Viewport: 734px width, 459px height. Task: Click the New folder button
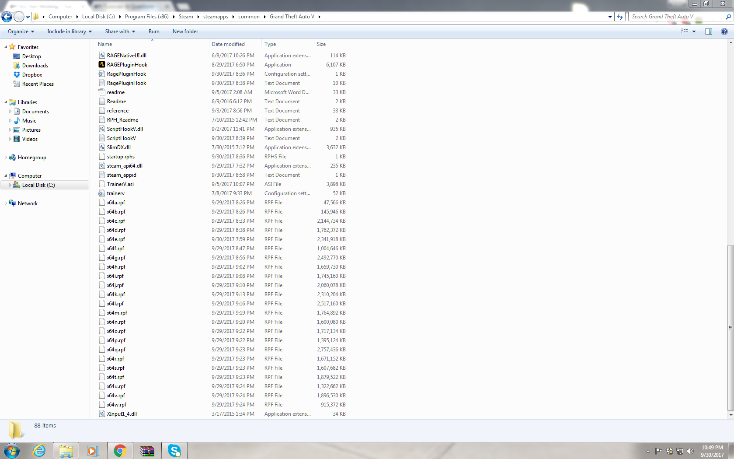coord(185,32)
